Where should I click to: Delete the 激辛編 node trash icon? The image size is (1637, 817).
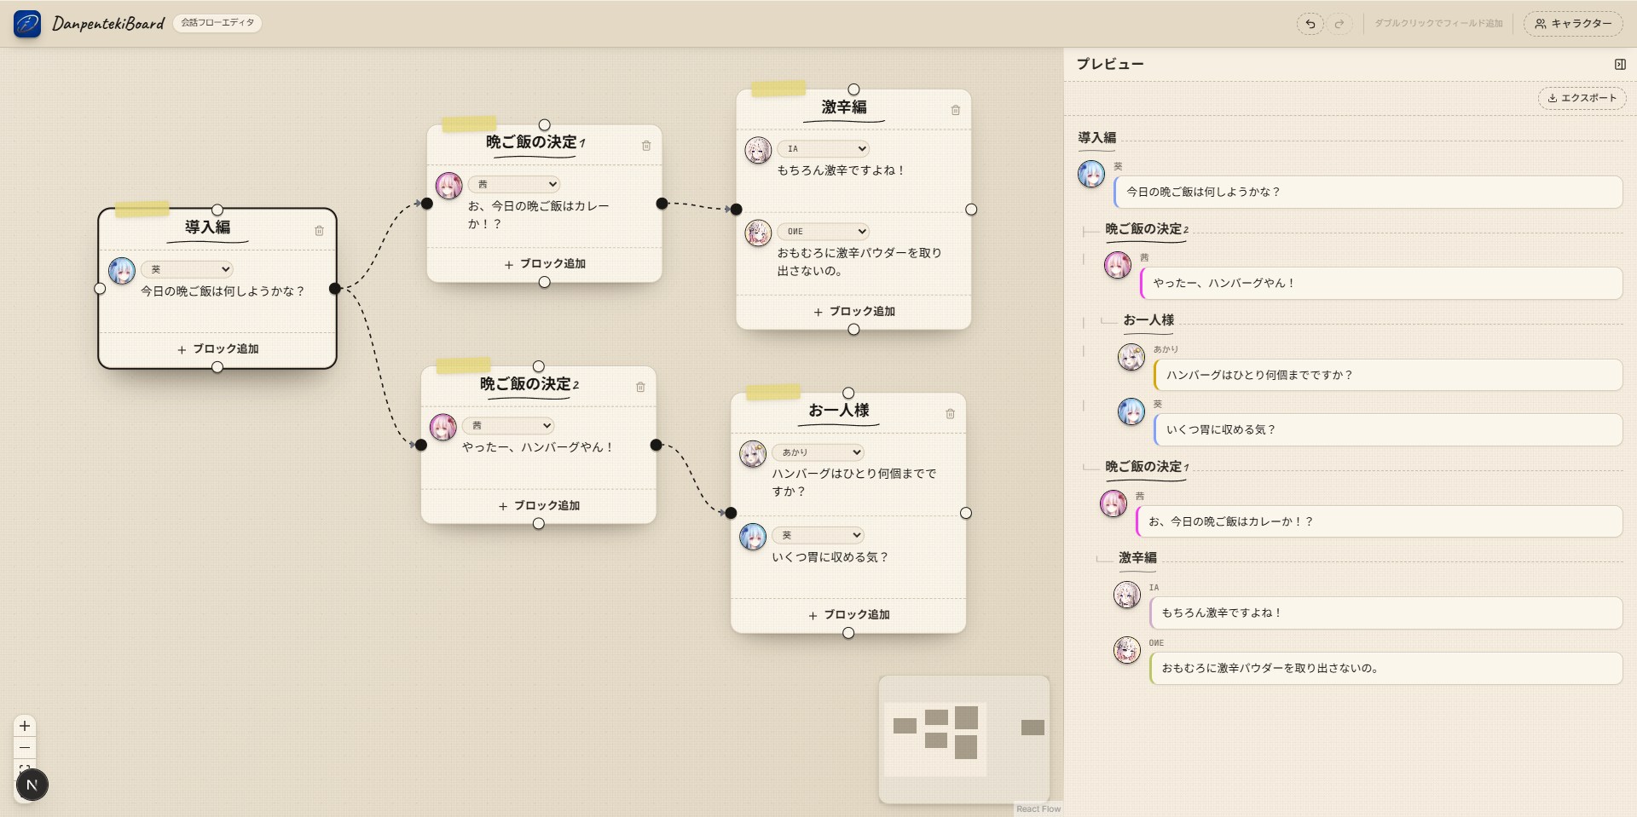[956, 110]
